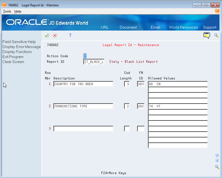The width and height of the screenshot is (222, 178).
Task: Click F24=More Keys text
Action: click(x=114, y=173)
